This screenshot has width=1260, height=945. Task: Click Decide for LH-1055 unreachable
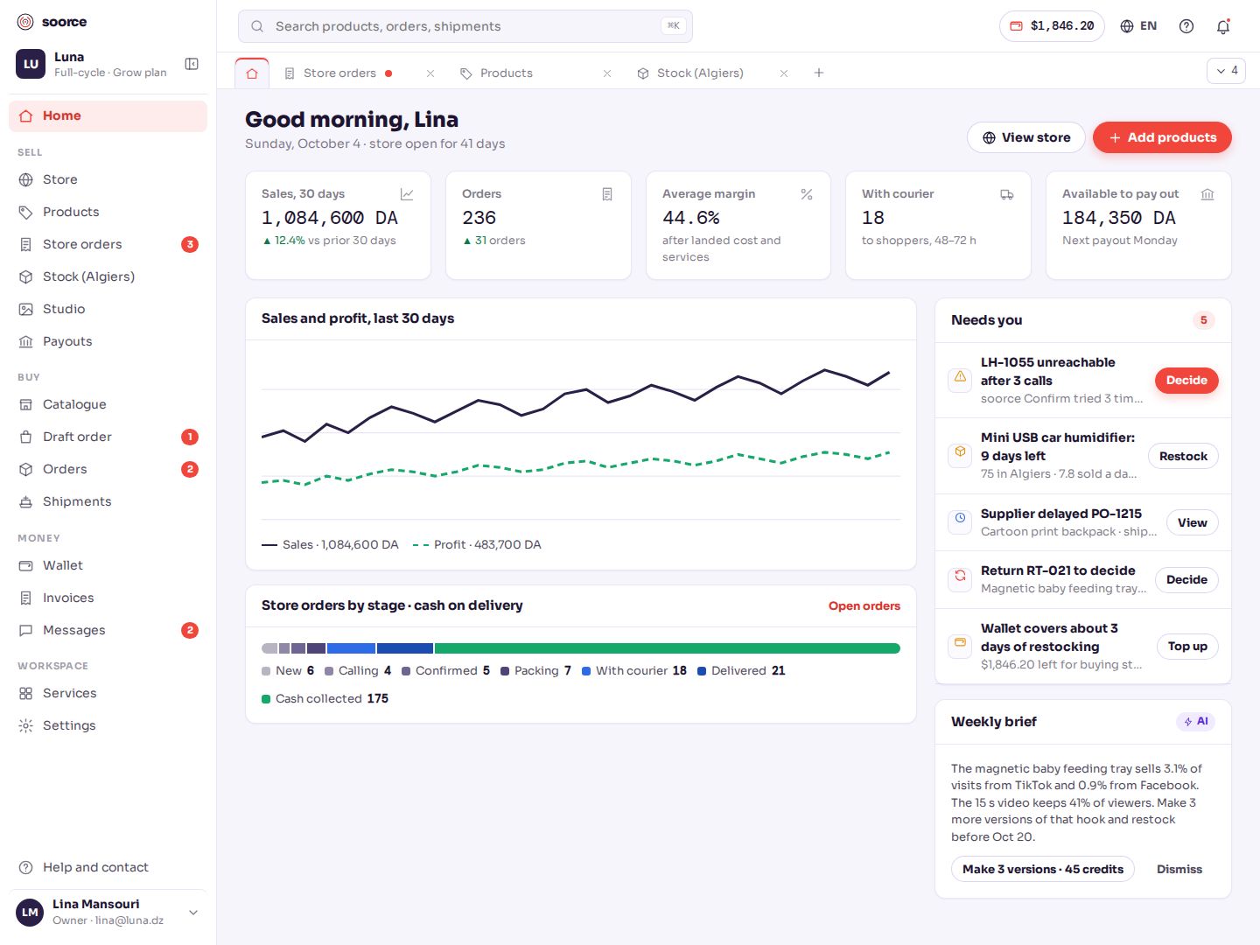tap(1186, 381)
